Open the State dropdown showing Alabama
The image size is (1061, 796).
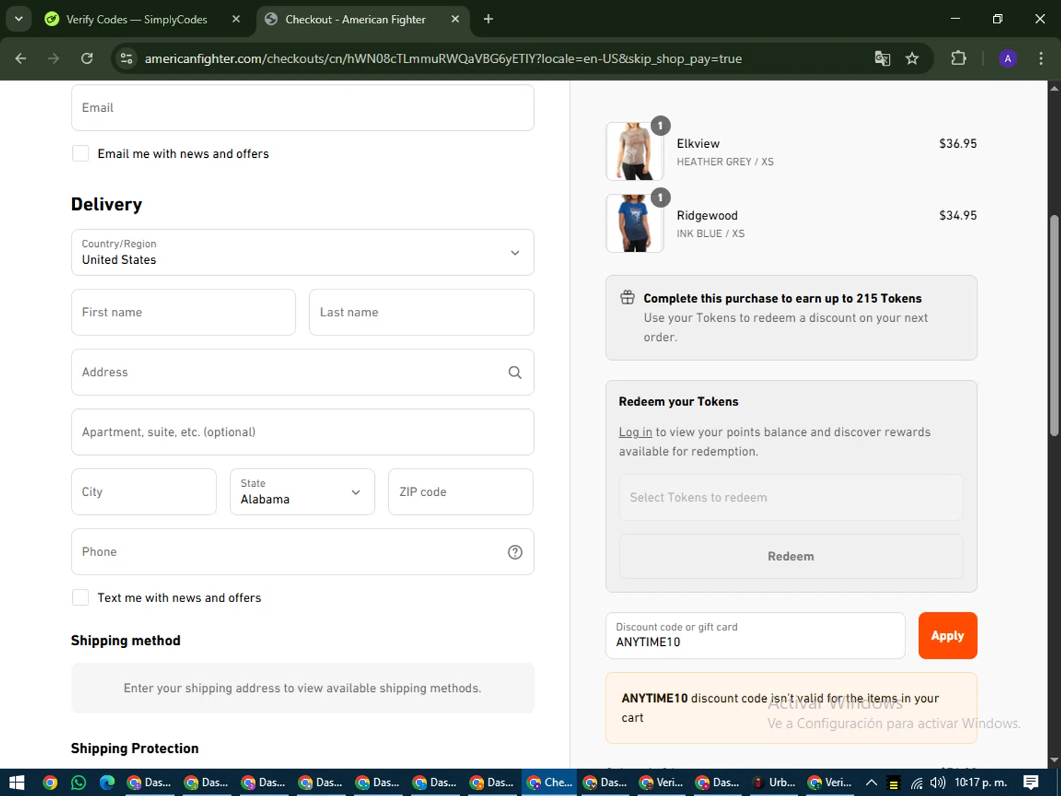pos(302,492)
